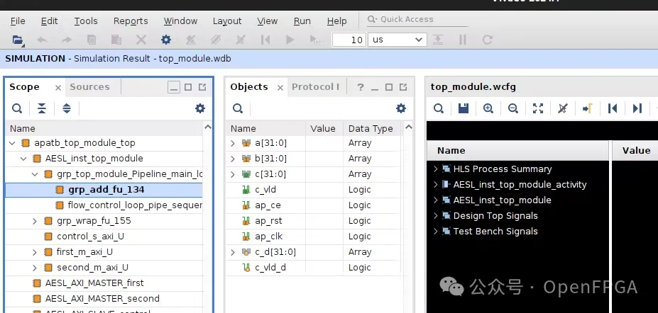Search in the Scope panel
658x313 pixels.
tap(17, 108)
